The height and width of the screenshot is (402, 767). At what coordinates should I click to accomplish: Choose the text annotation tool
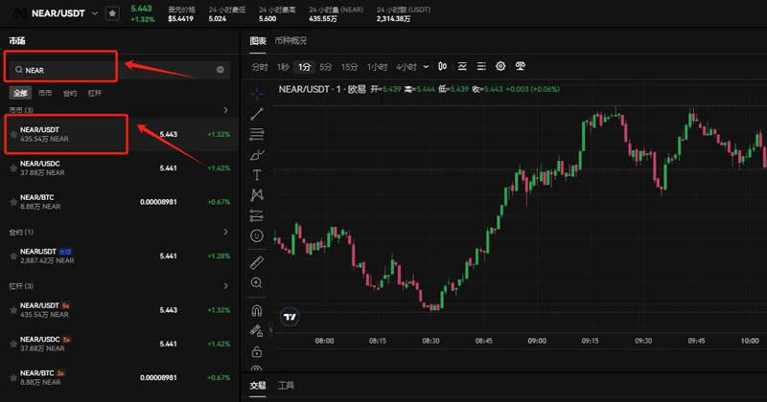pos(257,174)
